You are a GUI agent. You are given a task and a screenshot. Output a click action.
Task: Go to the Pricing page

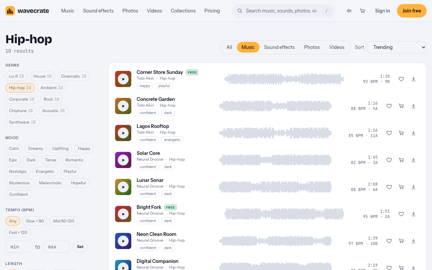click(x=212, y=11)
